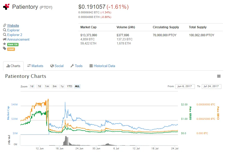Click the star icon beside Rank 138
This screenshot has height=156, width=226.
tap(4, 44)
